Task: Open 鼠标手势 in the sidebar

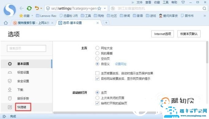Action: point(26,98)
